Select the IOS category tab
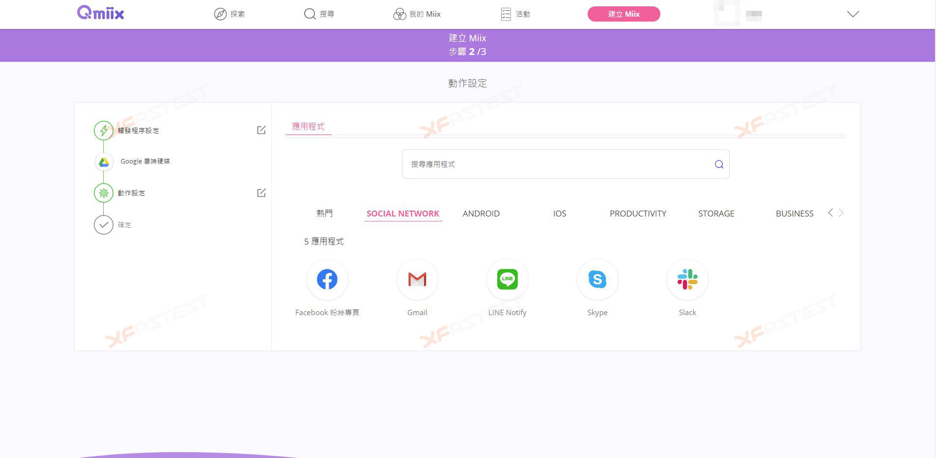 tap(560, 214)
